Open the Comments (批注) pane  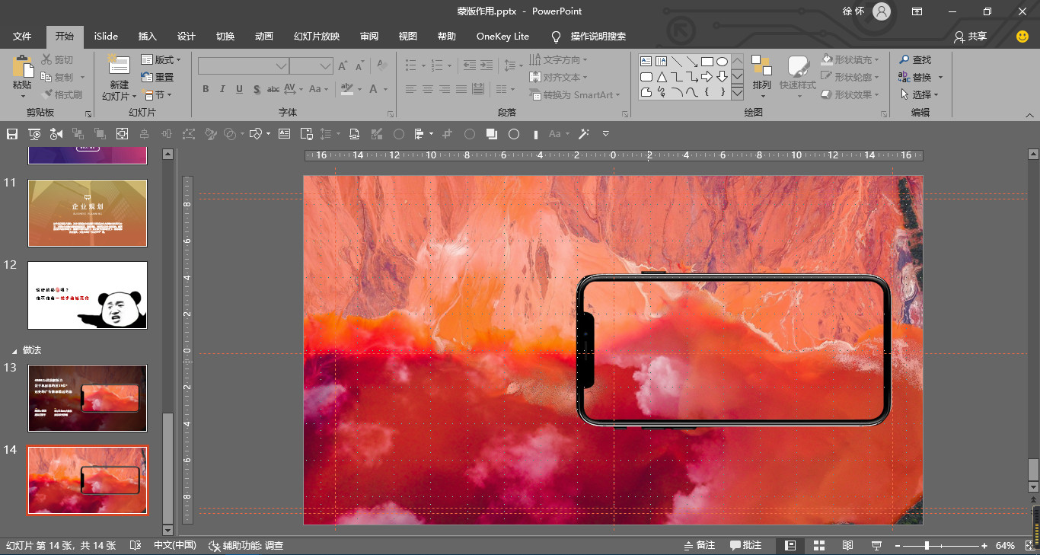(746, 545)
